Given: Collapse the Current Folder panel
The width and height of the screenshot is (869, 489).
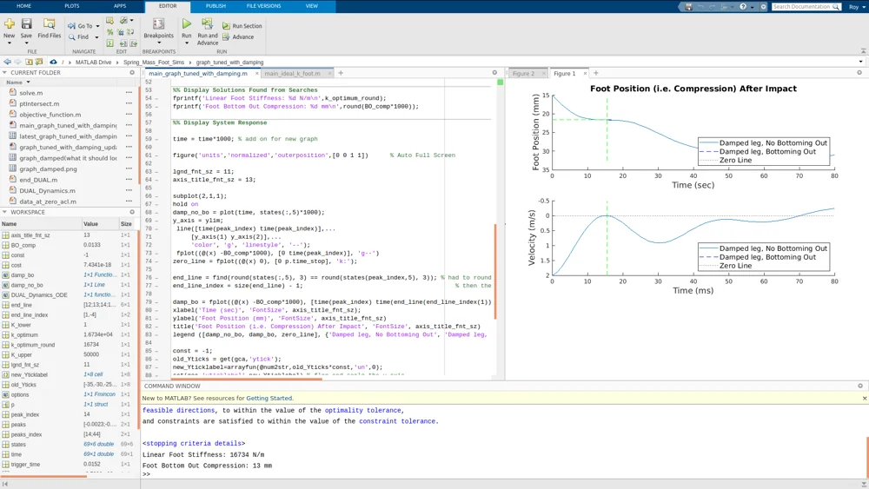Looking at the screenshot, I should [4, 73].
